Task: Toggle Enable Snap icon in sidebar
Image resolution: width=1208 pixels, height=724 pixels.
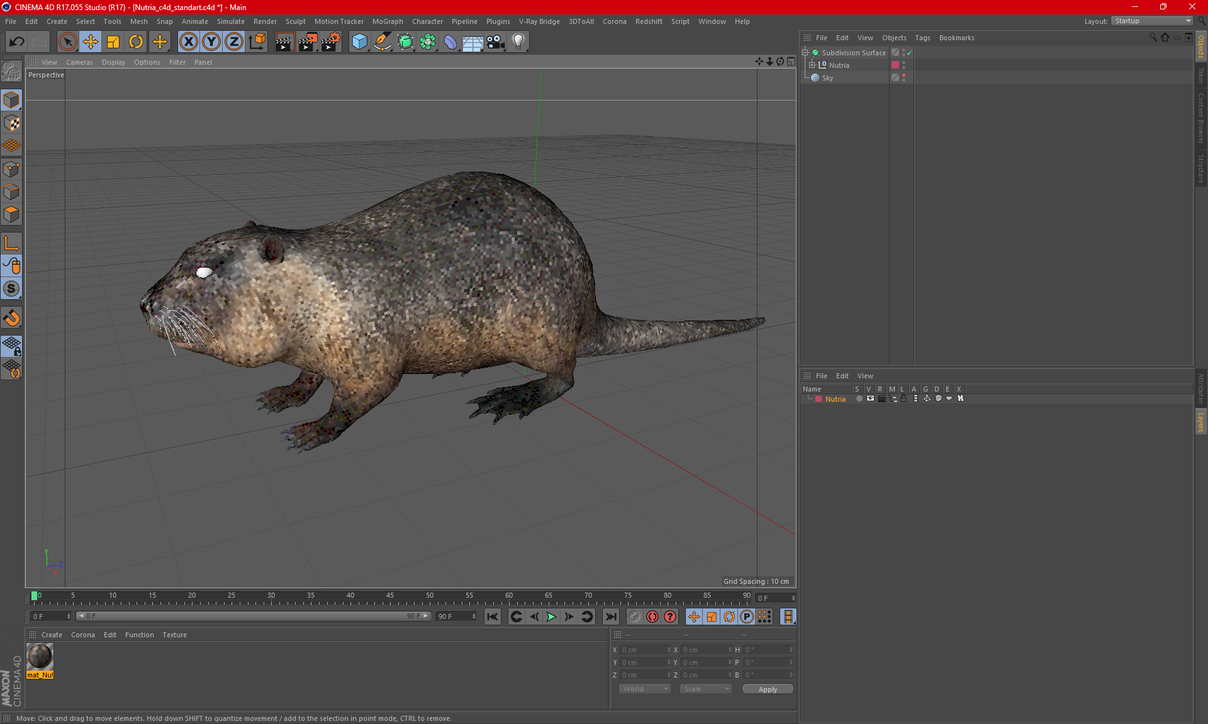Action: [x=11, y=318]
